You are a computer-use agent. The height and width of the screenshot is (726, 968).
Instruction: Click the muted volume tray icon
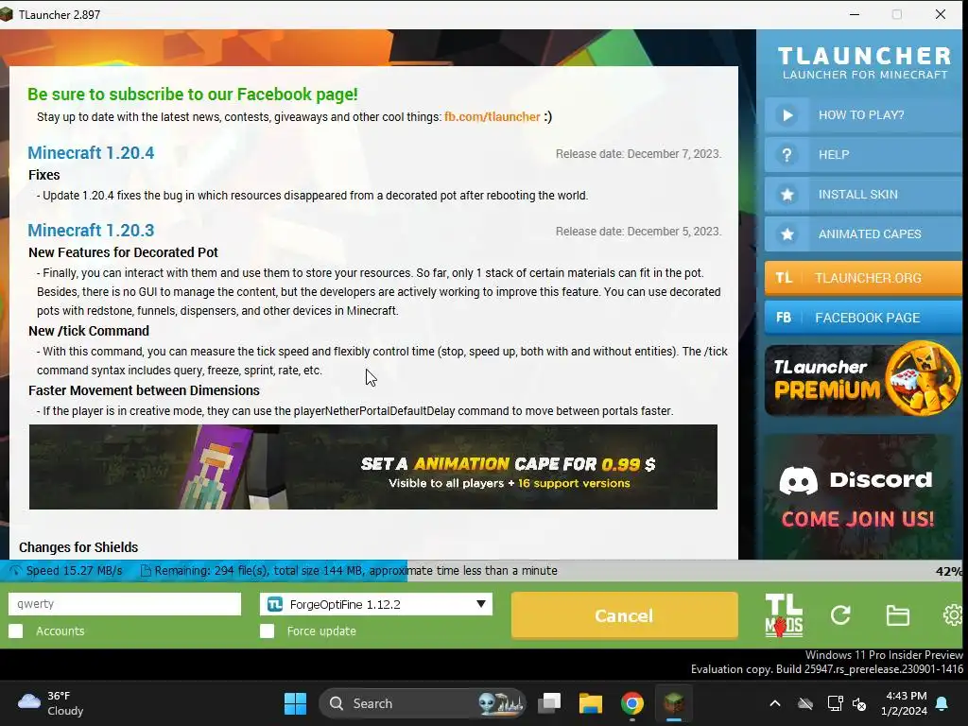(x=858, y=703)
